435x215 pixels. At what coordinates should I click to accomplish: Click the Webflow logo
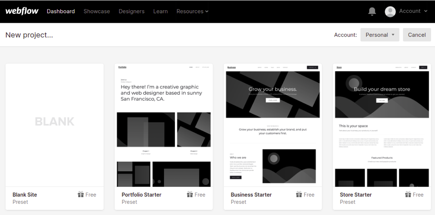22,11
